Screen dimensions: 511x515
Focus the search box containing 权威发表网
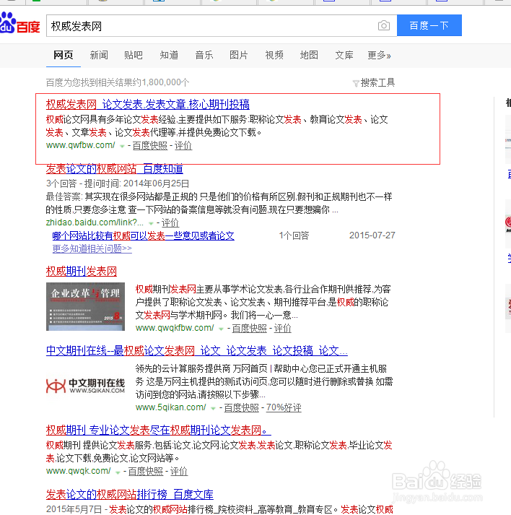pos(222,25)
